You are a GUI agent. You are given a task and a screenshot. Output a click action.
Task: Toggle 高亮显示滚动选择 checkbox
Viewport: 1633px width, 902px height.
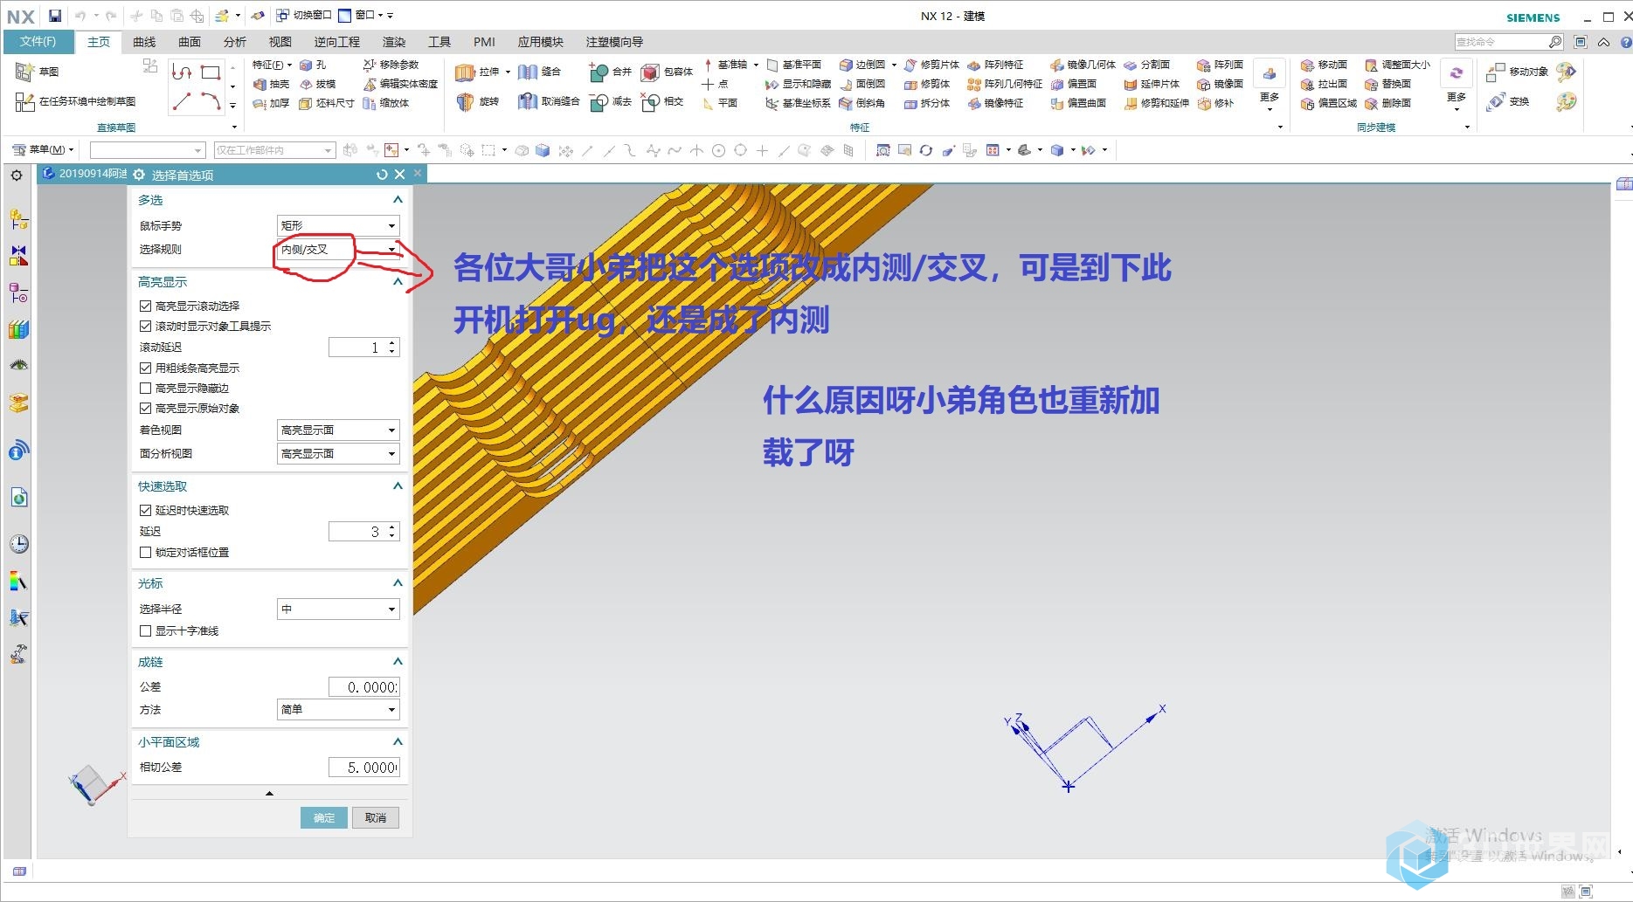pos(146,306)
